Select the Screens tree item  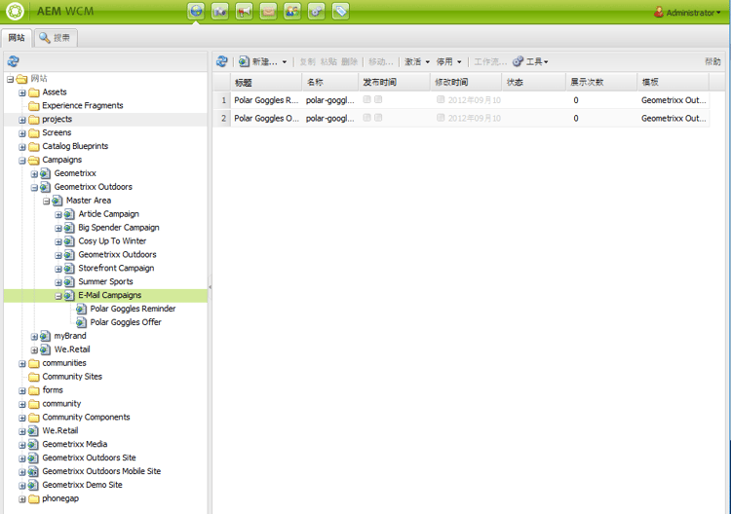point(57,132)
